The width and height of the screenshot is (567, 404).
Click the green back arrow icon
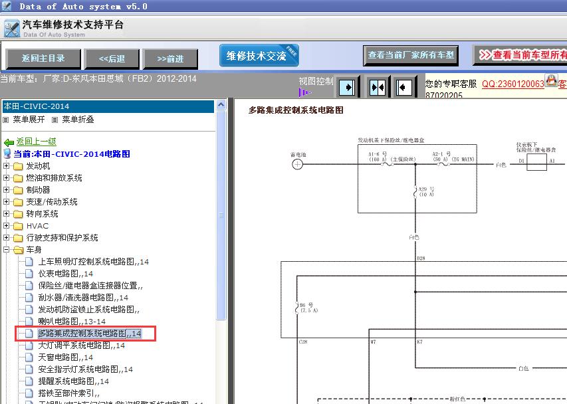click(9, 142)
